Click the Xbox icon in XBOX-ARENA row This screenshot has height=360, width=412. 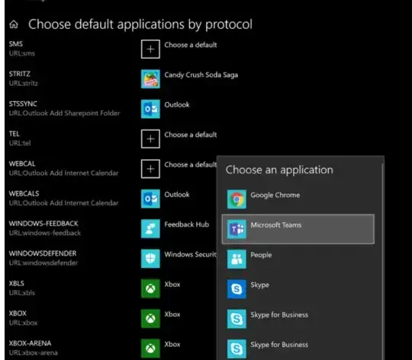point(150,348)
